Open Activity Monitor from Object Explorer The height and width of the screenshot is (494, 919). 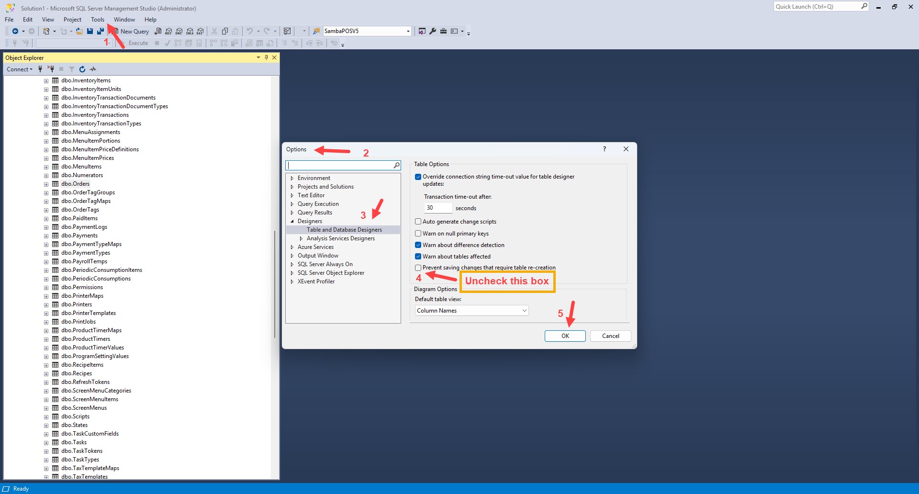93,69
